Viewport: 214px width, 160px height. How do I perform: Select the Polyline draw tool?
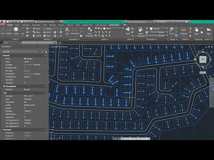click(9, 31)
